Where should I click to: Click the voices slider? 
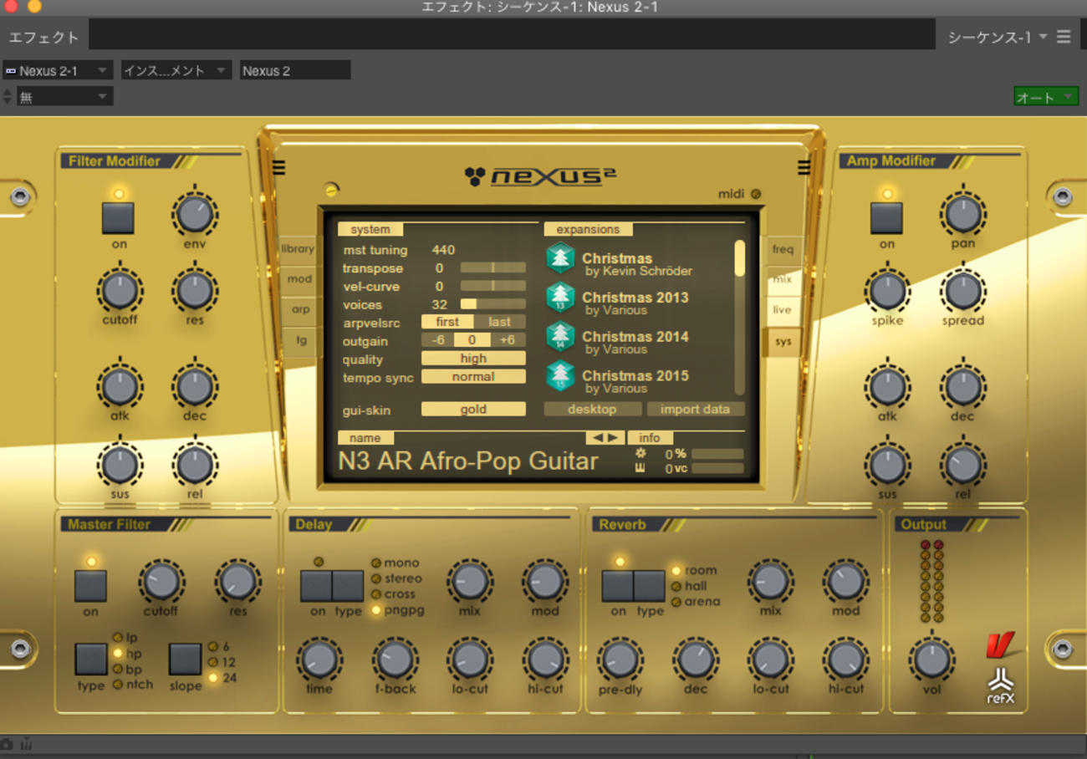[x=493, y=304]
